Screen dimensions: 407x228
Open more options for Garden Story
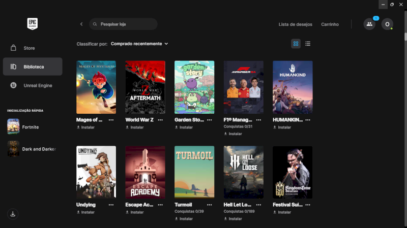210,120
